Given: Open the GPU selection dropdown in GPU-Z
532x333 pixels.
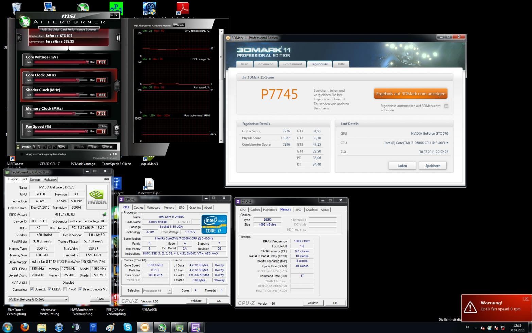Looking at the screenshot, I should pyautogui.click(x=38, y=299).
